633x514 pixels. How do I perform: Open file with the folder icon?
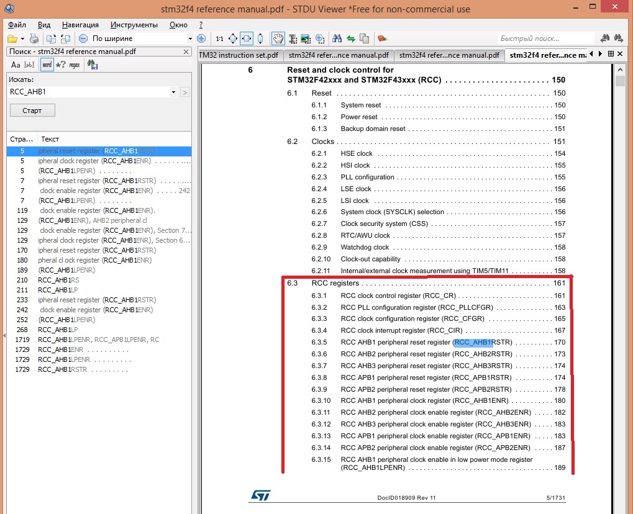[12, 38]
